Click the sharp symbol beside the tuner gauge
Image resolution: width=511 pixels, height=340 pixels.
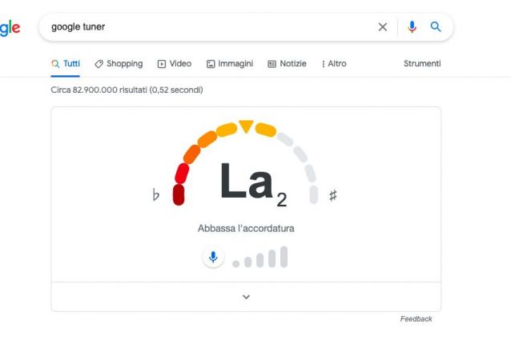point(333,196)
